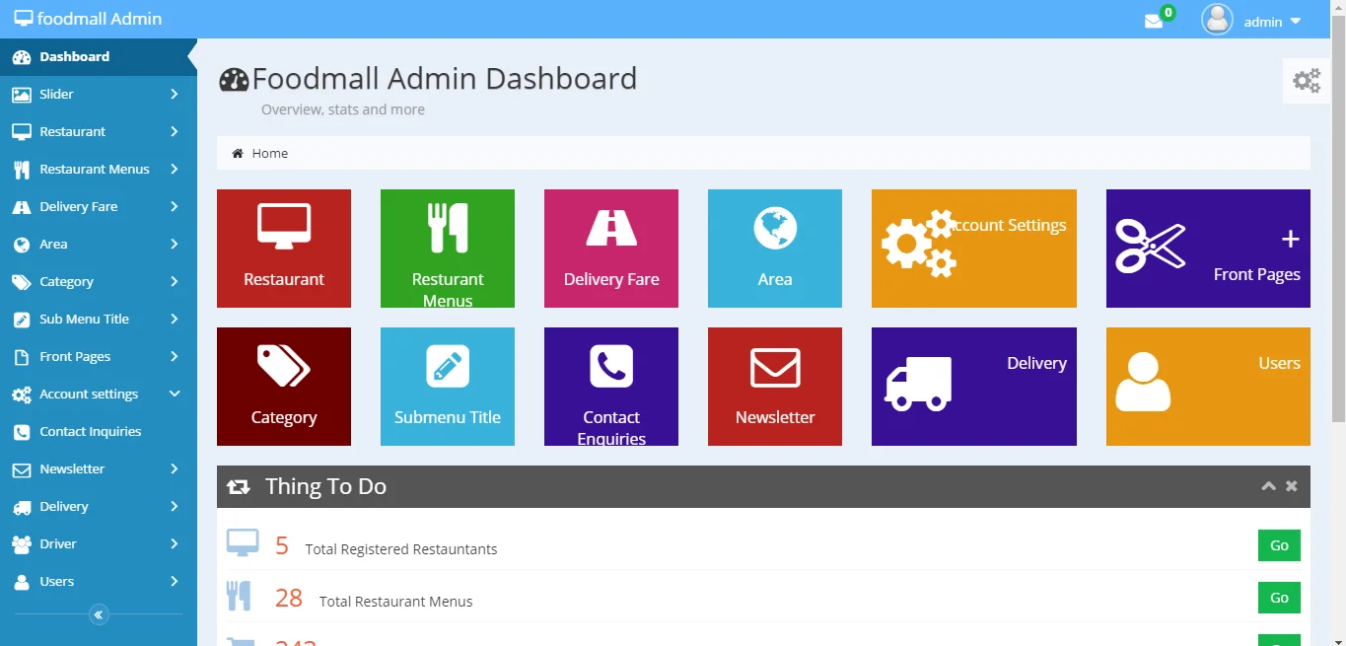Collapse the sidebar with double-arrow button
This screenshot has width=1346, height=646.
pyautogui.click(x=99, y=614)
